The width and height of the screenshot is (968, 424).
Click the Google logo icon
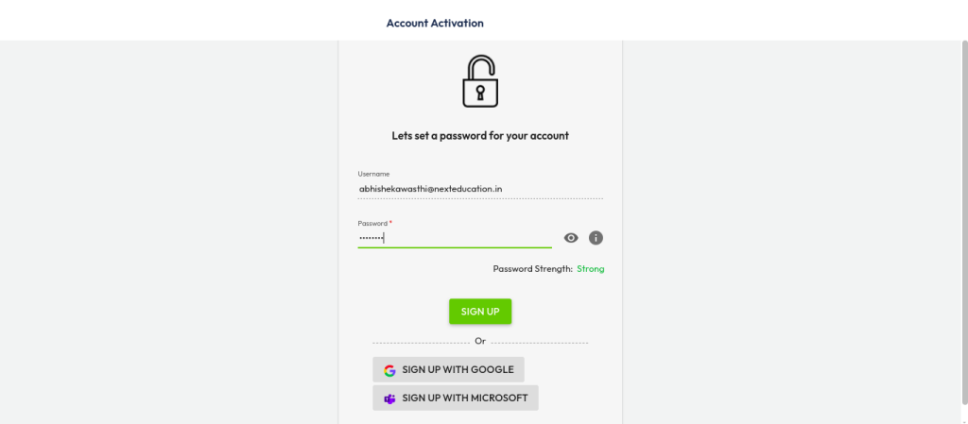point(389,370)
